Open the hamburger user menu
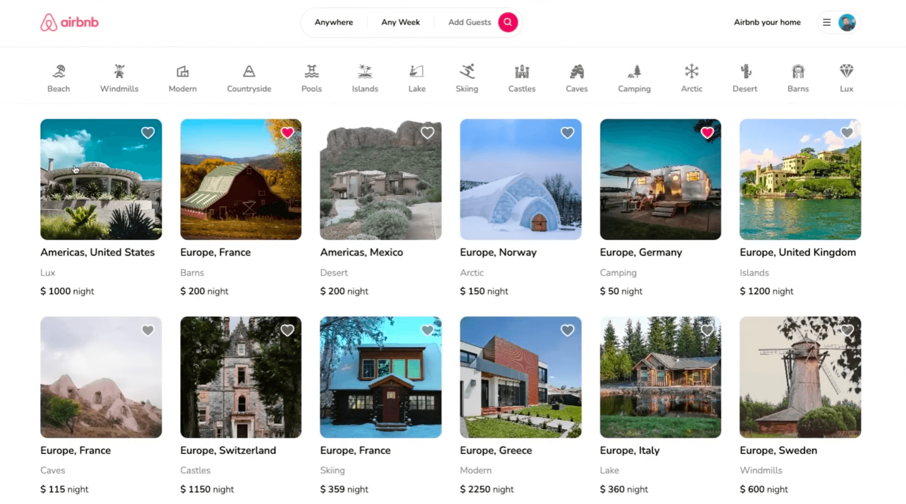This screenshot has height=504, width=906. [826, 22]
